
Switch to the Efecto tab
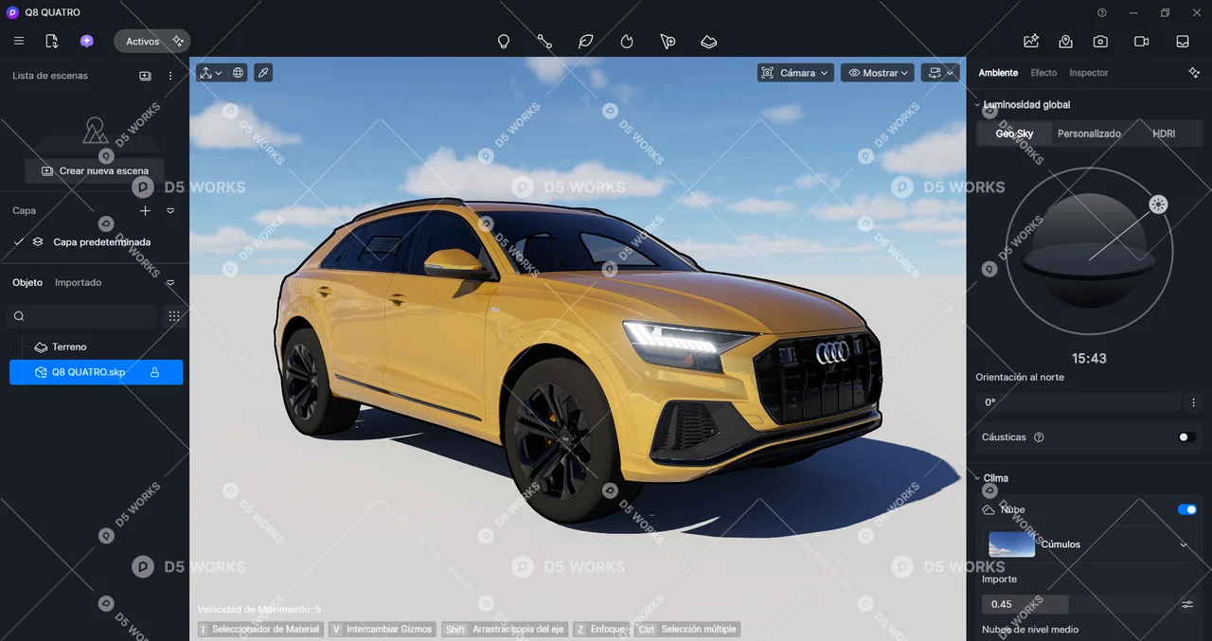point(1043,73)
